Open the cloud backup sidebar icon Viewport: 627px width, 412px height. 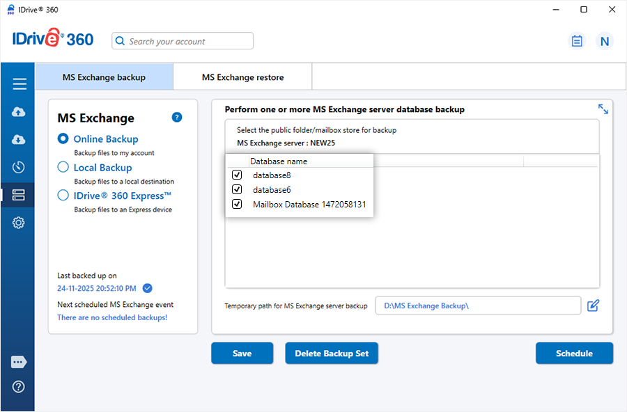point(19,112)
